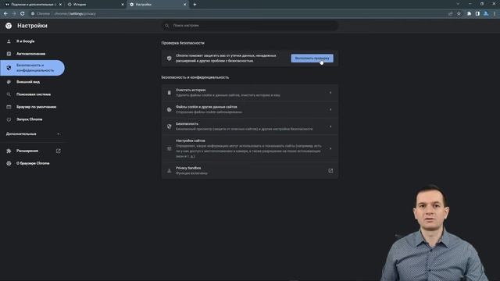
Task: Select Безопасность и конфиденциальность in sidebar
Action: (32, 68)
